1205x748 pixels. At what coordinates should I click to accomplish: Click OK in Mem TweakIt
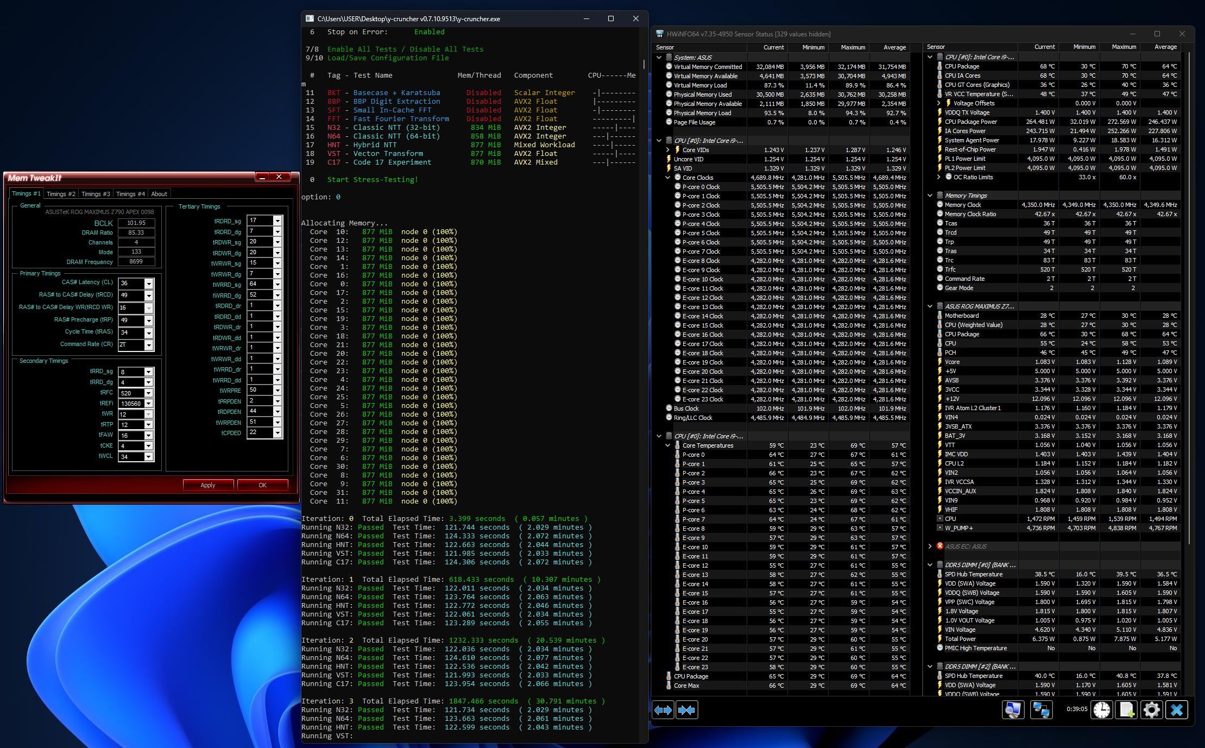click(x=262, y=485)
